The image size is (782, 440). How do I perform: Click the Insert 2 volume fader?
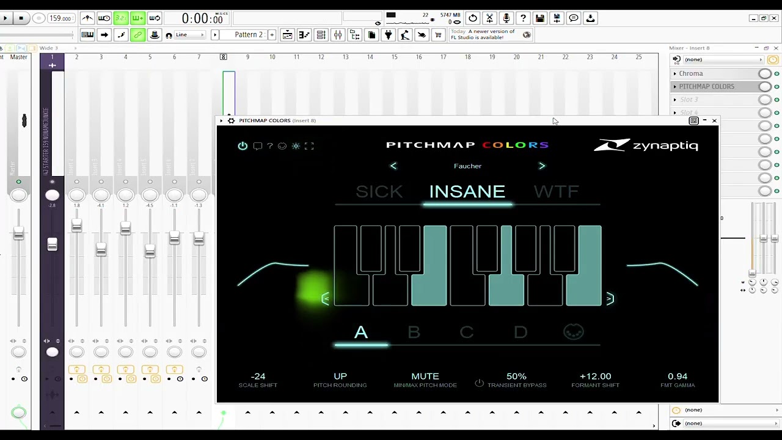[76, 227]
